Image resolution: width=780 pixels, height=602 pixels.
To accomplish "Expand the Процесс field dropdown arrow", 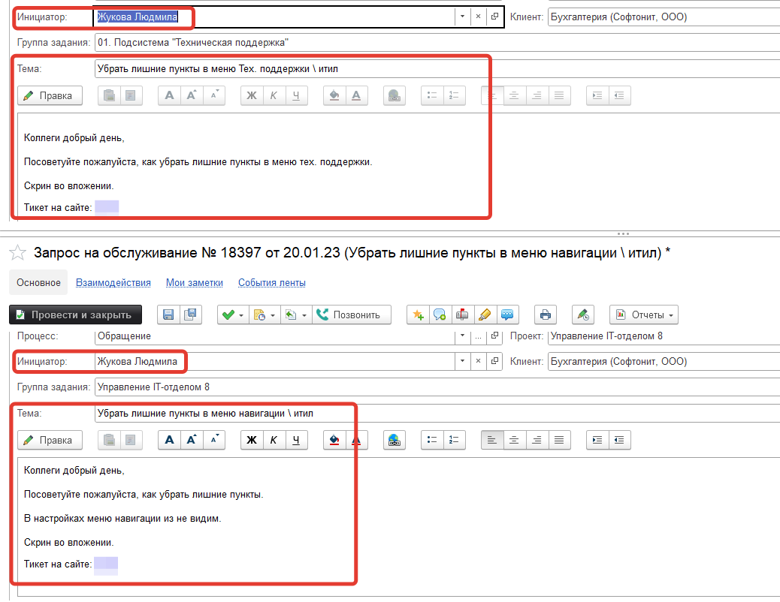I will click(x=461, y=336).
